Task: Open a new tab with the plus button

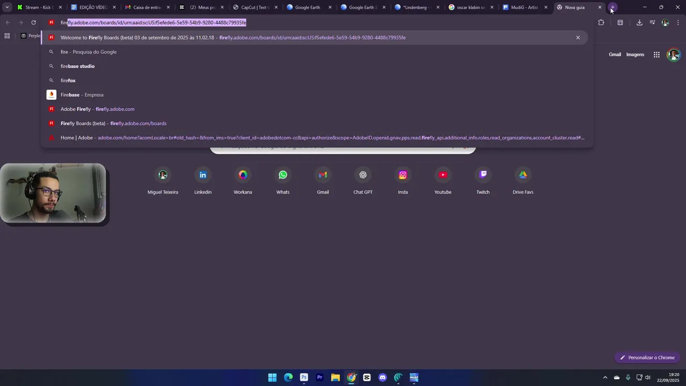Action: pyautogui.click(x=613, y=8)
